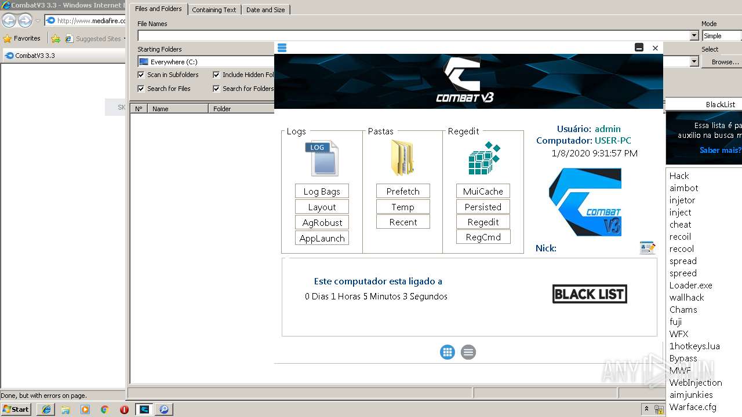The width and height of the screenshot is (742, 417).
Task: Open the Mode dropdown showing Simple
Action: [x=721, y=36]
